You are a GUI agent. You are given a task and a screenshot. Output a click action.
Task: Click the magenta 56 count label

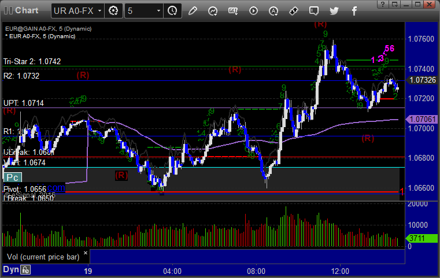click(x=390, y=49)
